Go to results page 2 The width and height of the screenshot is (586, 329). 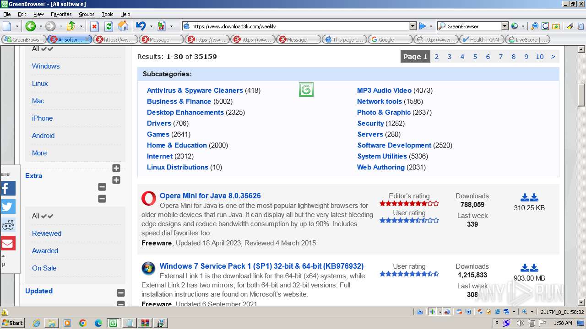(437, 57)
